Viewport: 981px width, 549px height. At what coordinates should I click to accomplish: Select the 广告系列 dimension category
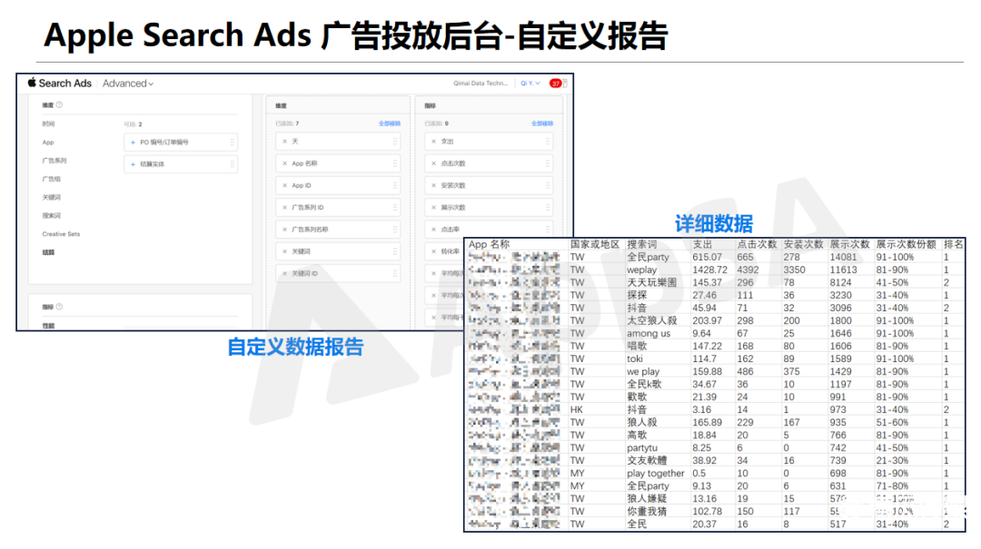coord(54,161)
